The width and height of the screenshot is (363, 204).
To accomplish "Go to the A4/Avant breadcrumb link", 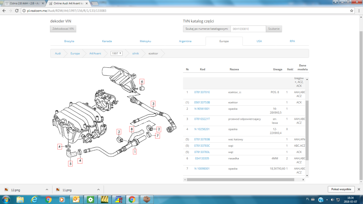I will click(x=95, y=53).
